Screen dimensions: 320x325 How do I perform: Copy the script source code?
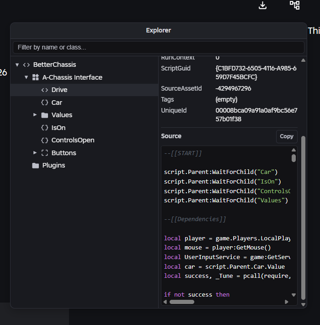(287, 136)
